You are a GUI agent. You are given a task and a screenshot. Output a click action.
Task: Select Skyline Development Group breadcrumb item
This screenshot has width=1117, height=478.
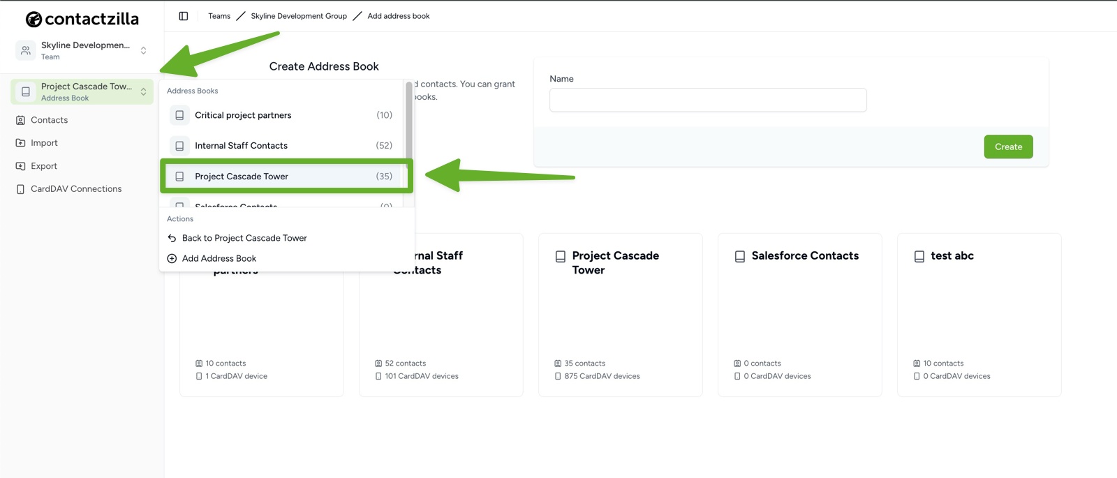(x=299, y=15)
